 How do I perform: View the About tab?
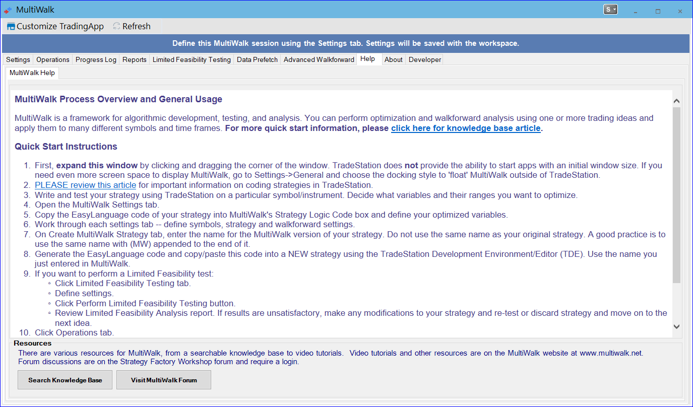point(394,59)
